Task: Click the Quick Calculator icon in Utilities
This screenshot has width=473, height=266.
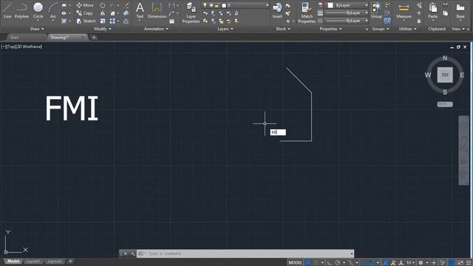Action: (419, 21)
